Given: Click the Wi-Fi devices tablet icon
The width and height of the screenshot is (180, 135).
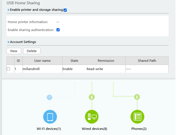Looking at the screenshot, I should [50, 117].
